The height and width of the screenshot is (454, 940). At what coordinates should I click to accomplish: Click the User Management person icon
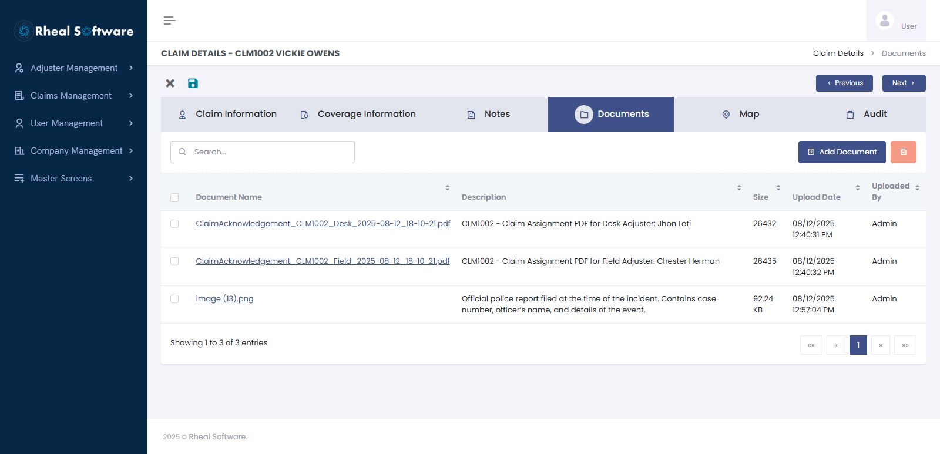[x=19, y=123]
